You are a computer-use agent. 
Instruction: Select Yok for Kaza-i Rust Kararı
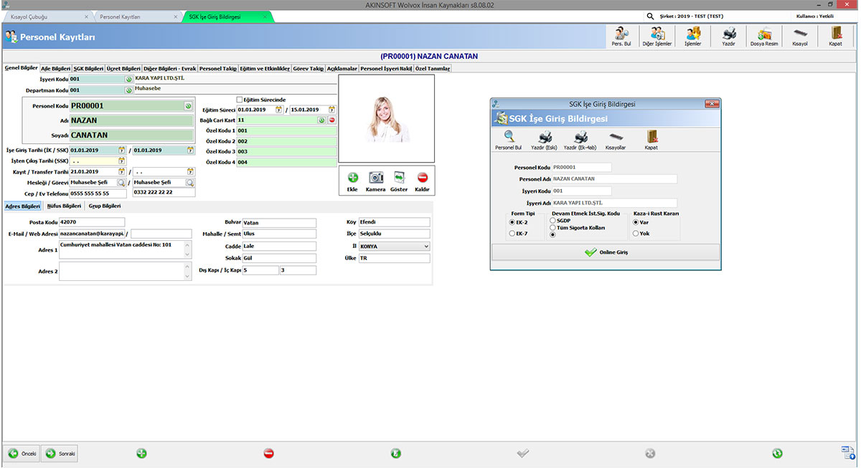coord(636,234)
